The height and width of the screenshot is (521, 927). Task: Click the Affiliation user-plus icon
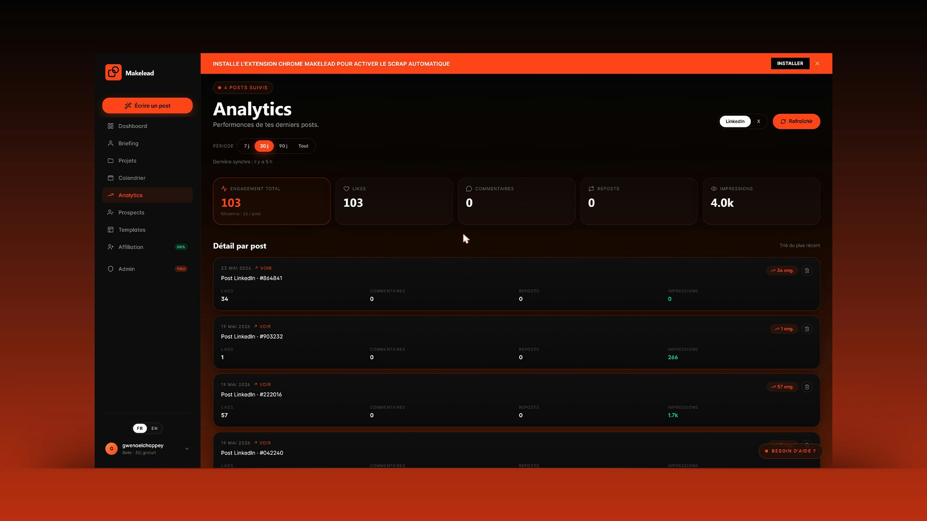click(111, 247)
